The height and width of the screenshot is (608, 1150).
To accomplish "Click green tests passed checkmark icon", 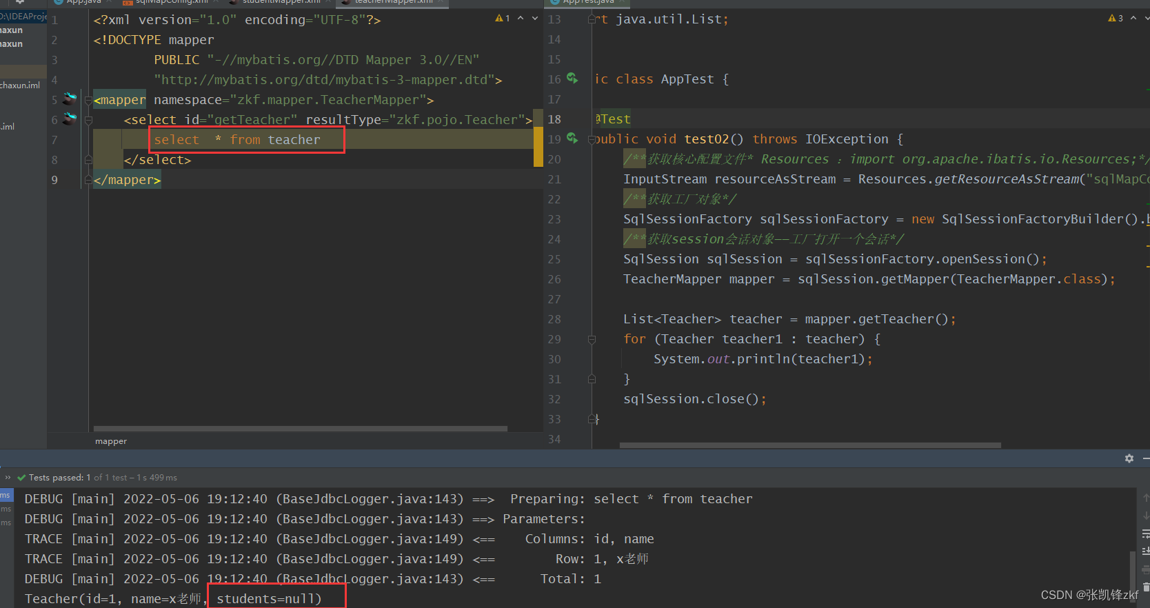I will click(21, 477).
